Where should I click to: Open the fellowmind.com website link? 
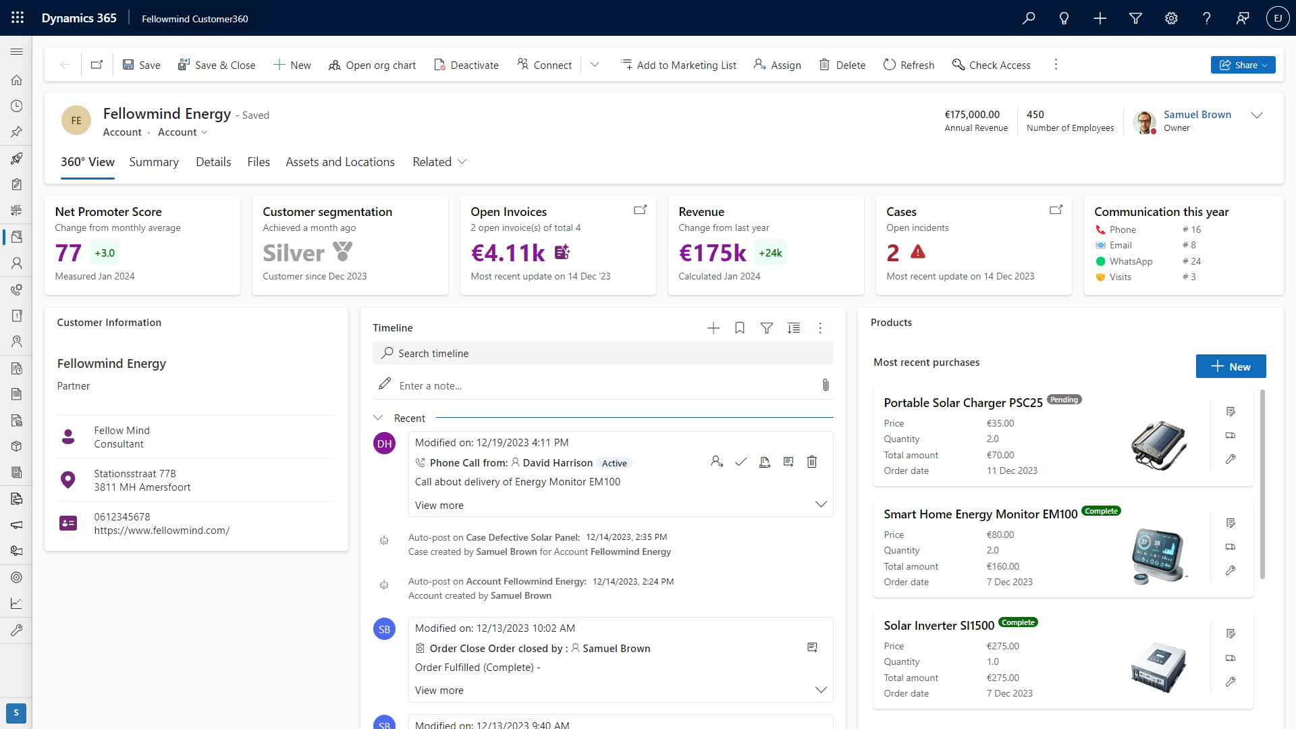coord(162,531)
